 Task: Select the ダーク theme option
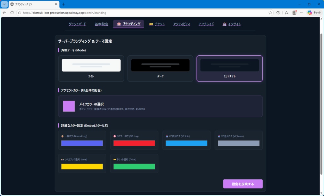coord(160,68)
